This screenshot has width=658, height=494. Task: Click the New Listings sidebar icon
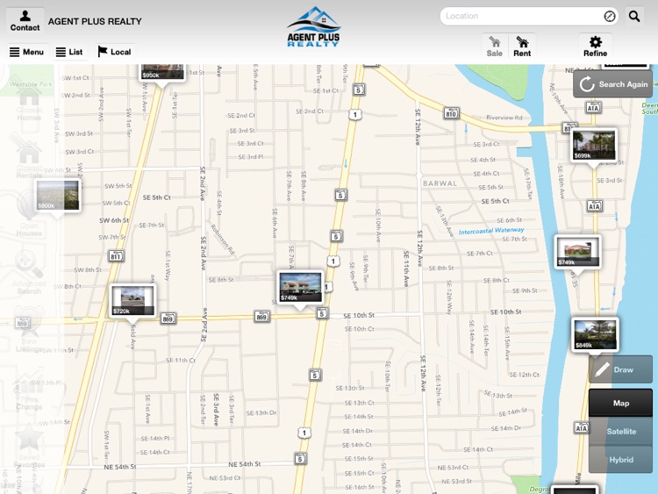click(x=29, y=330)
